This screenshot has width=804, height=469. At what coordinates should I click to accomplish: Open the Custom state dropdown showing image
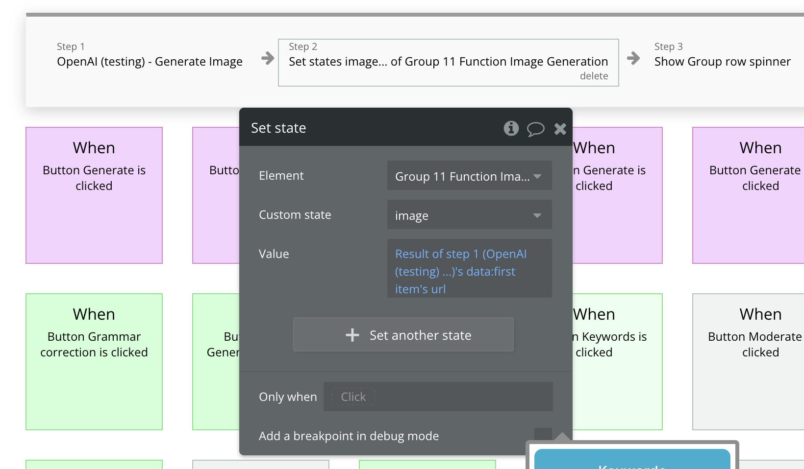click(x=469, y=215)
